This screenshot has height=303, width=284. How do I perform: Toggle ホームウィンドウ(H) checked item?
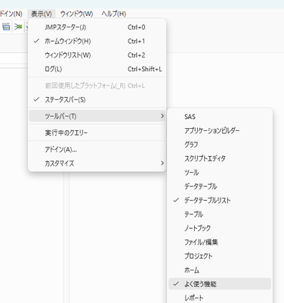[97, 41]
